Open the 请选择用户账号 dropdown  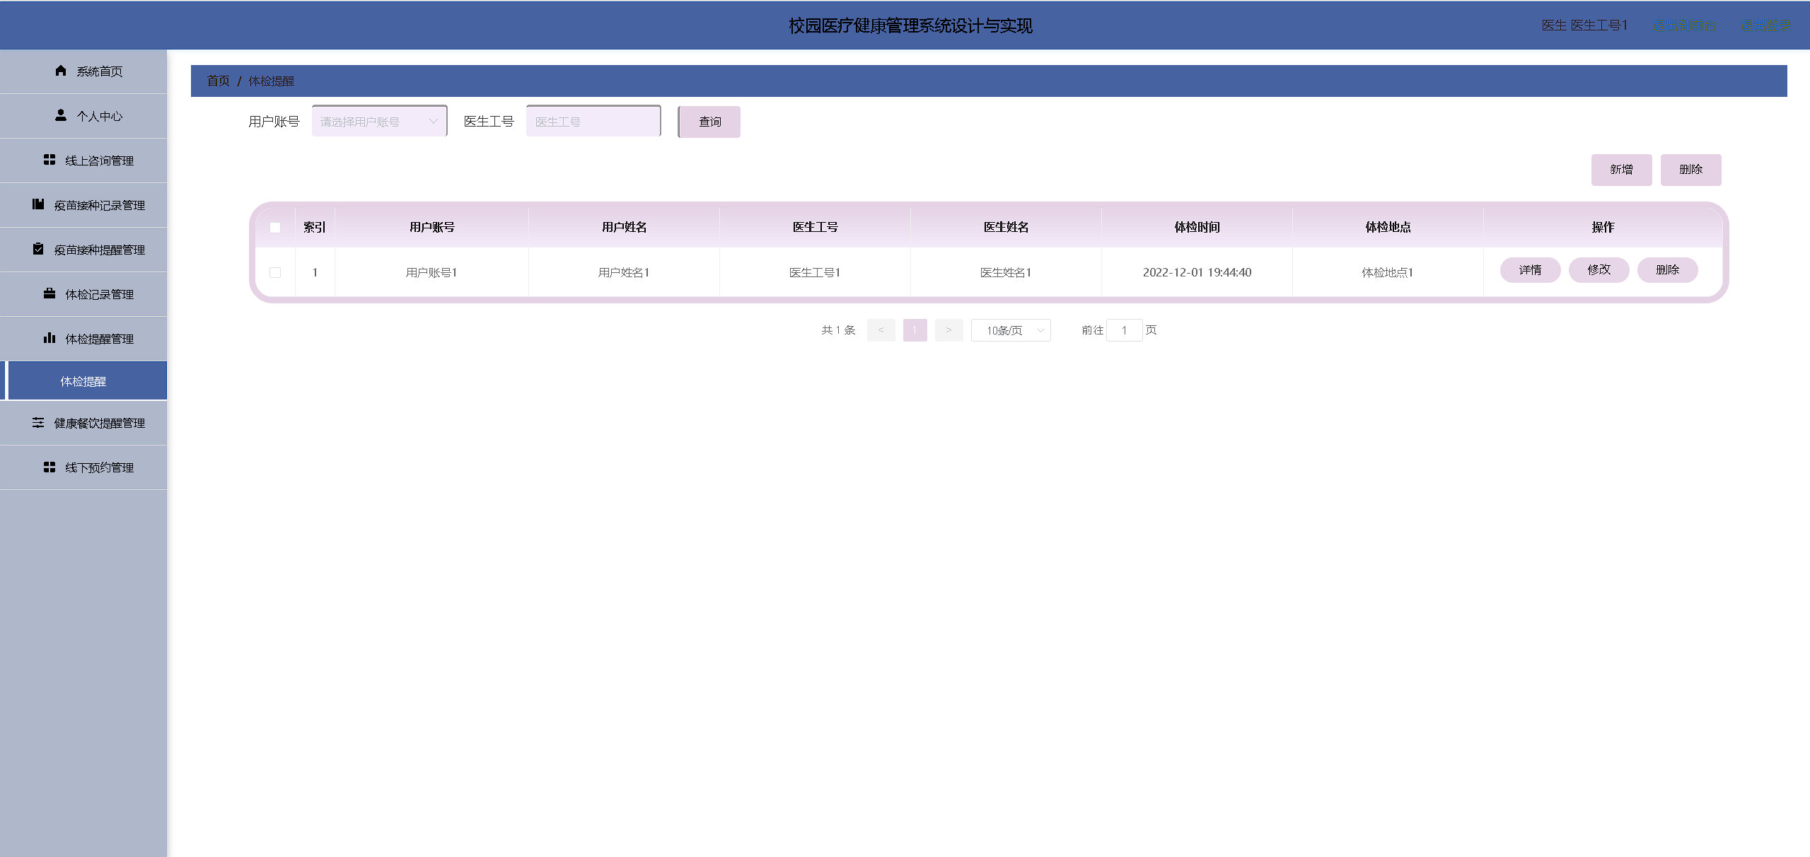[x=379, y=122]
